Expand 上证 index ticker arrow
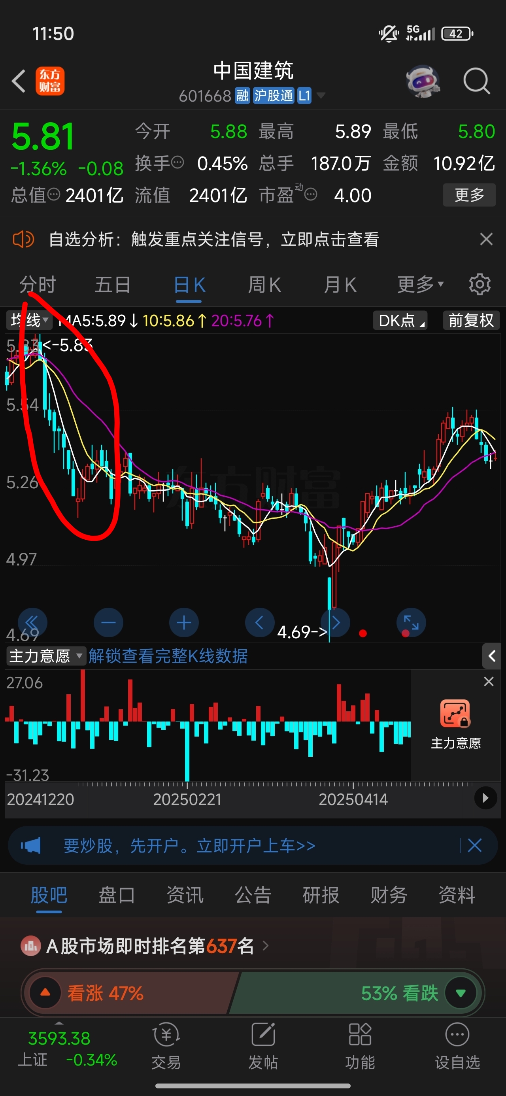The height and width of the screenshot is (1096, 506). pyautogui.click(x=59, y=1023)
